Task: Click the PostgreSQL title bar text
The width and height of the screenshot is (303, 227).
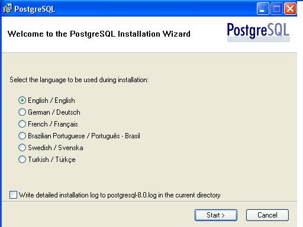Action: [35, 9]
